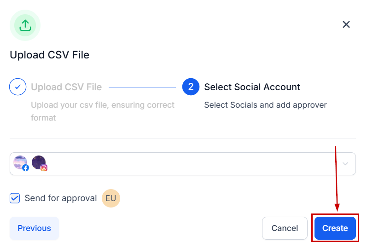Click the Upload CSV File dialog heading
This screenshot has width=367, height=248.
[x=50, y=55]
